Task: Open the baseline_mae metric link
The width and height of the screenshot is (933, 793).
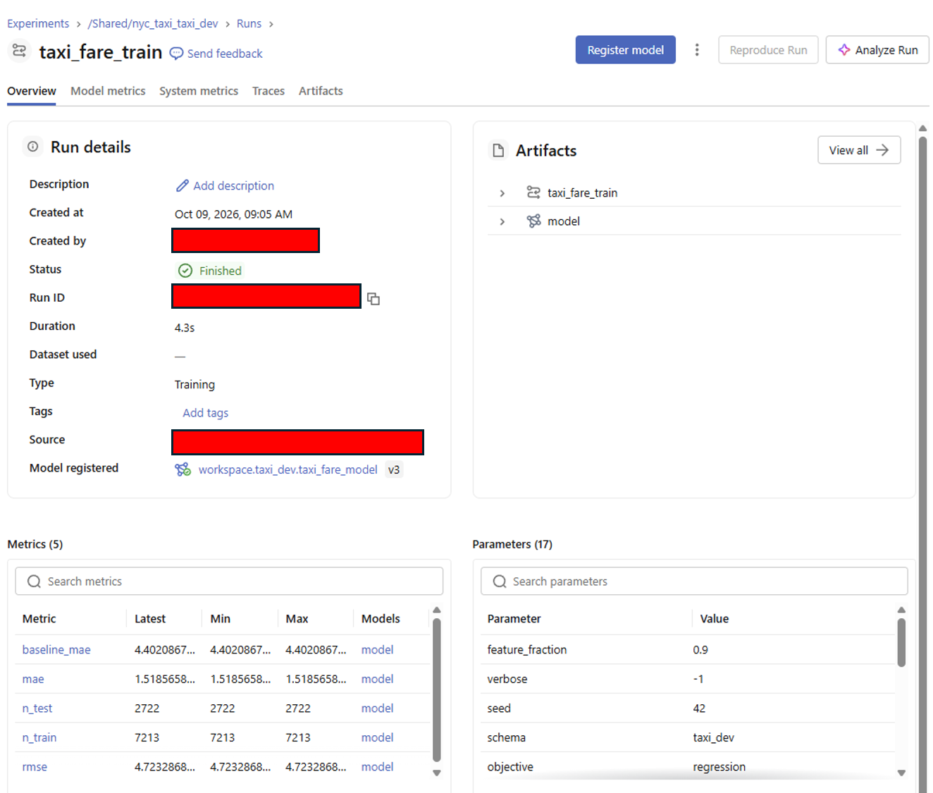Action: [x=56, y=650]
